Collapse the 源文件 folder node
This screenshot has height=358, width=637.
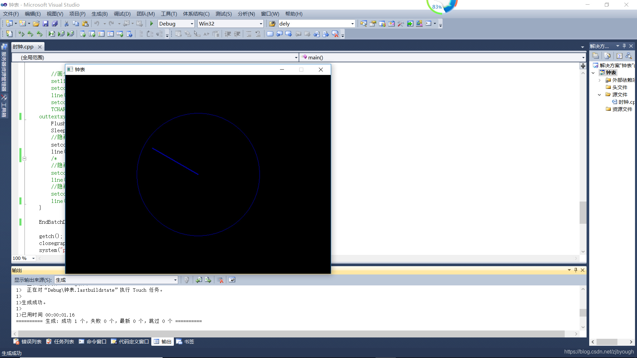tap(599, 95)
